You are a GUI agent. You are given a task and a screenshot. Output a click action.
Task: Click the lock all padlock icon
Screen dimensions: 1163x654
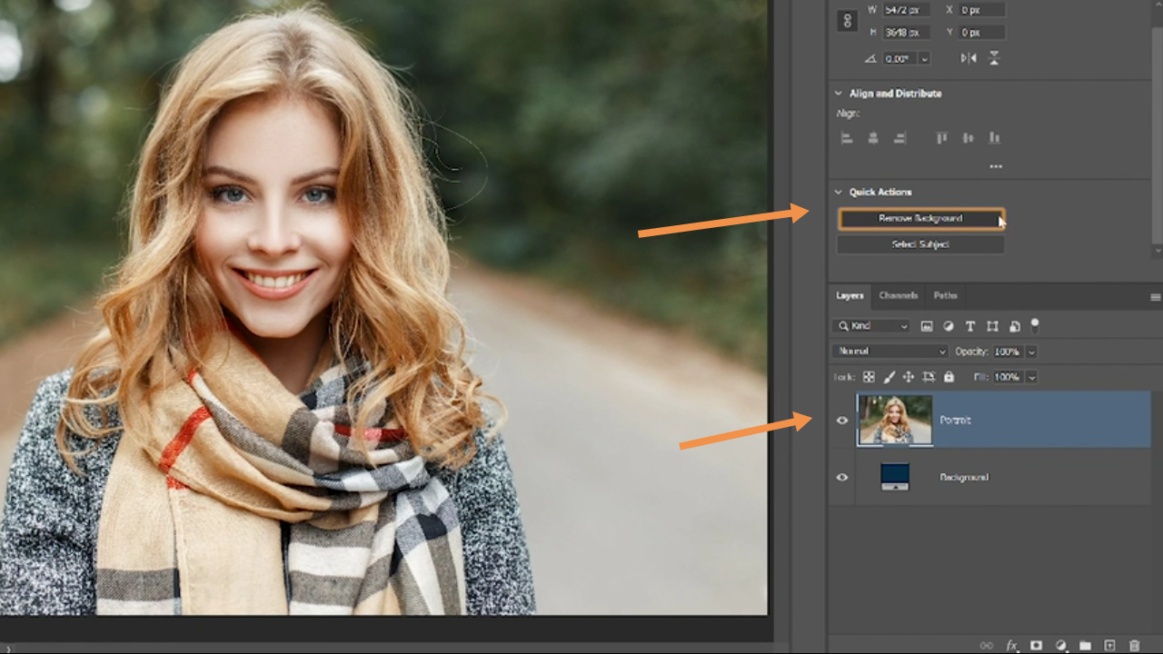(949, 377)
